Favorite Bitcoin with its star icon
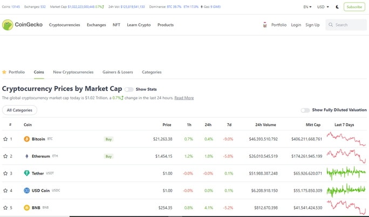Image resolution: width=369 pixels, height=217 pixels. click(5, 139)
